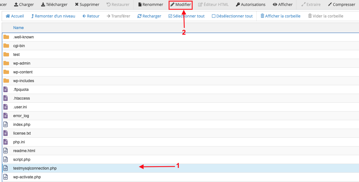
Task: Sort files by the Name column header
Action: 18,28
